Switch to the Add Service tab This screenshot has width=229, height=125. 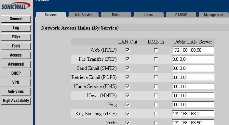pos(84,15)
